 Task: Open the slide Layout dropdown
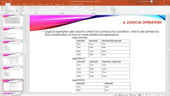click(x=22, y=7)
